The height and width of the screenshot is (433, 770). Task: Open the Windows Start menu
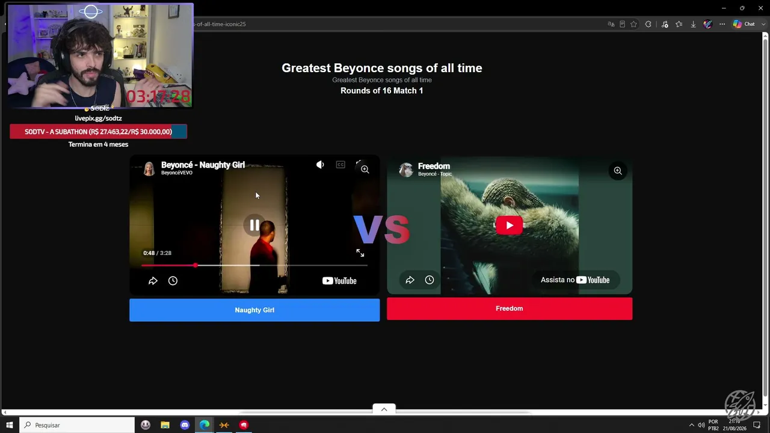[x=10, y=425]
